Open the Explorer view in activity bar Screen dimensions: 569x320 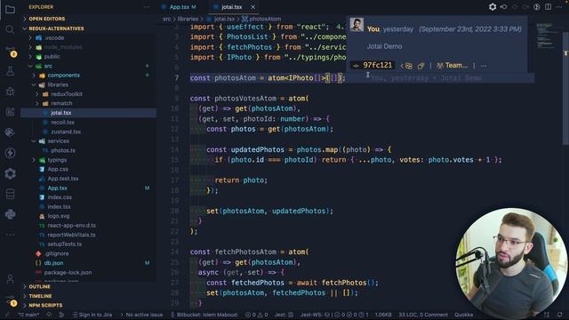10,9
